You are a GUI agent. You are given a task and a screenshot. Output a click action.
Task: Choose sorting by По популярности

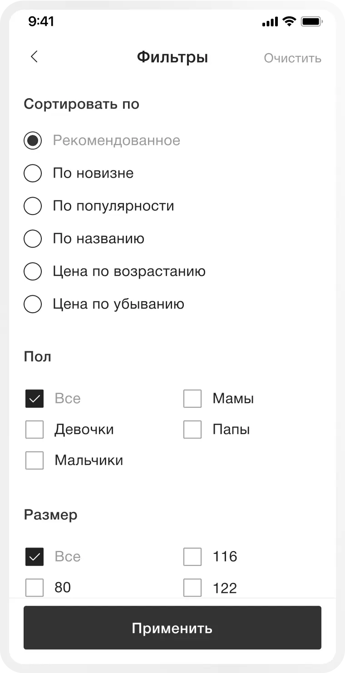33,206
